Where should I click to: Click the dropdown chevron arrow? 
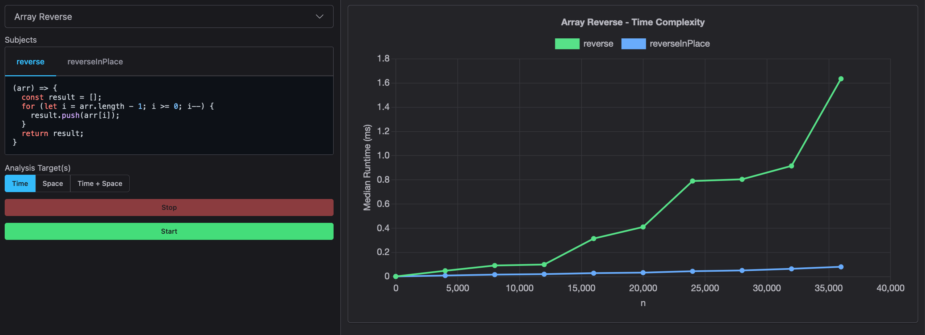pos(319,17)
